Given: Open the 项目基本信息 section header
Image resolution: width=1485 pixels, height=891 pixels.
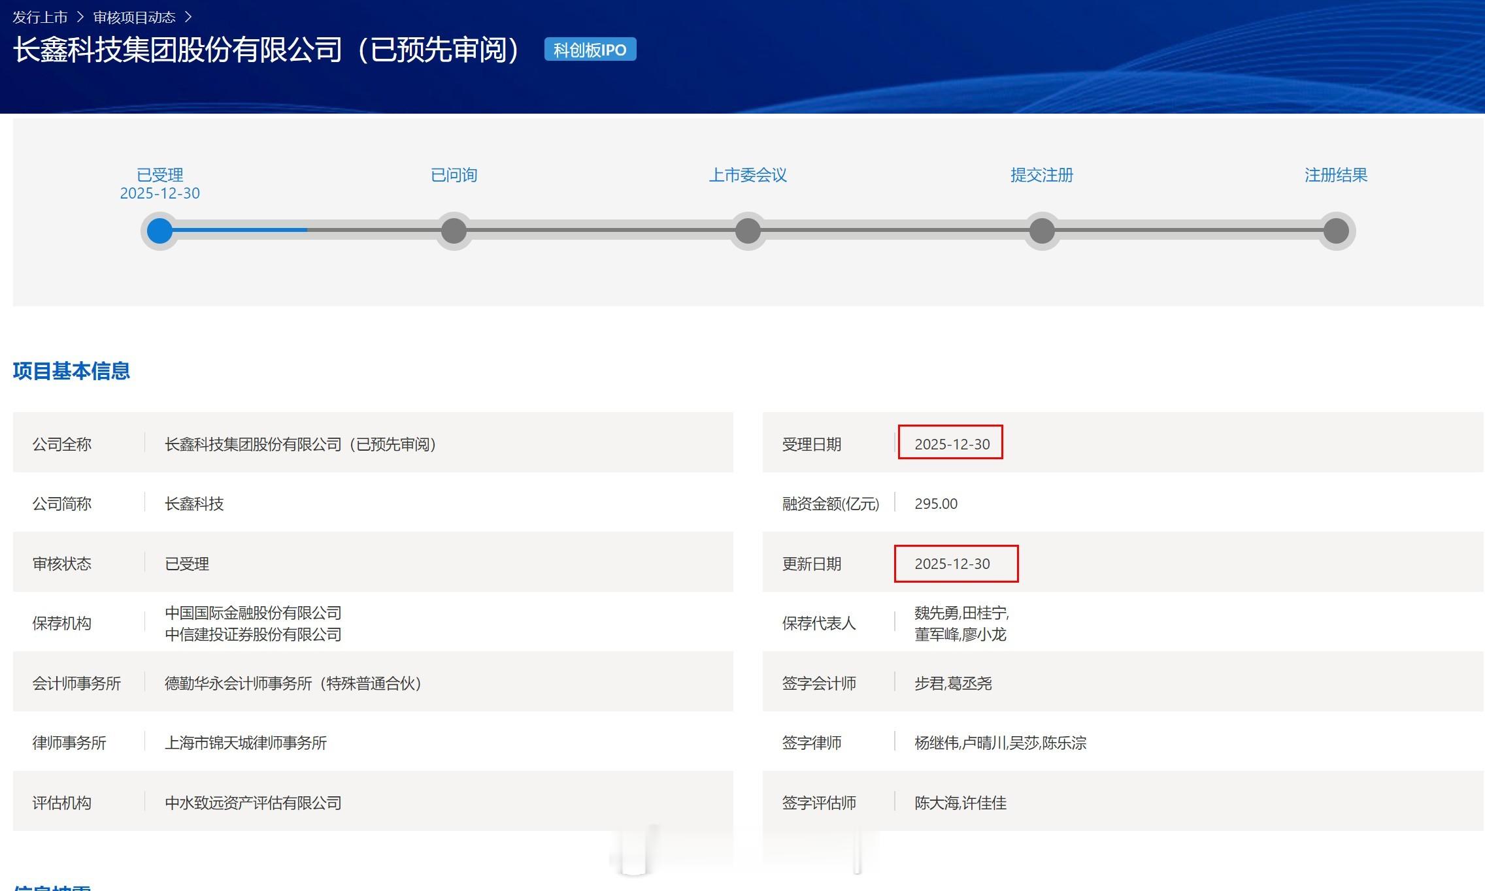Looking at the screenshot, I should (72, 371).
